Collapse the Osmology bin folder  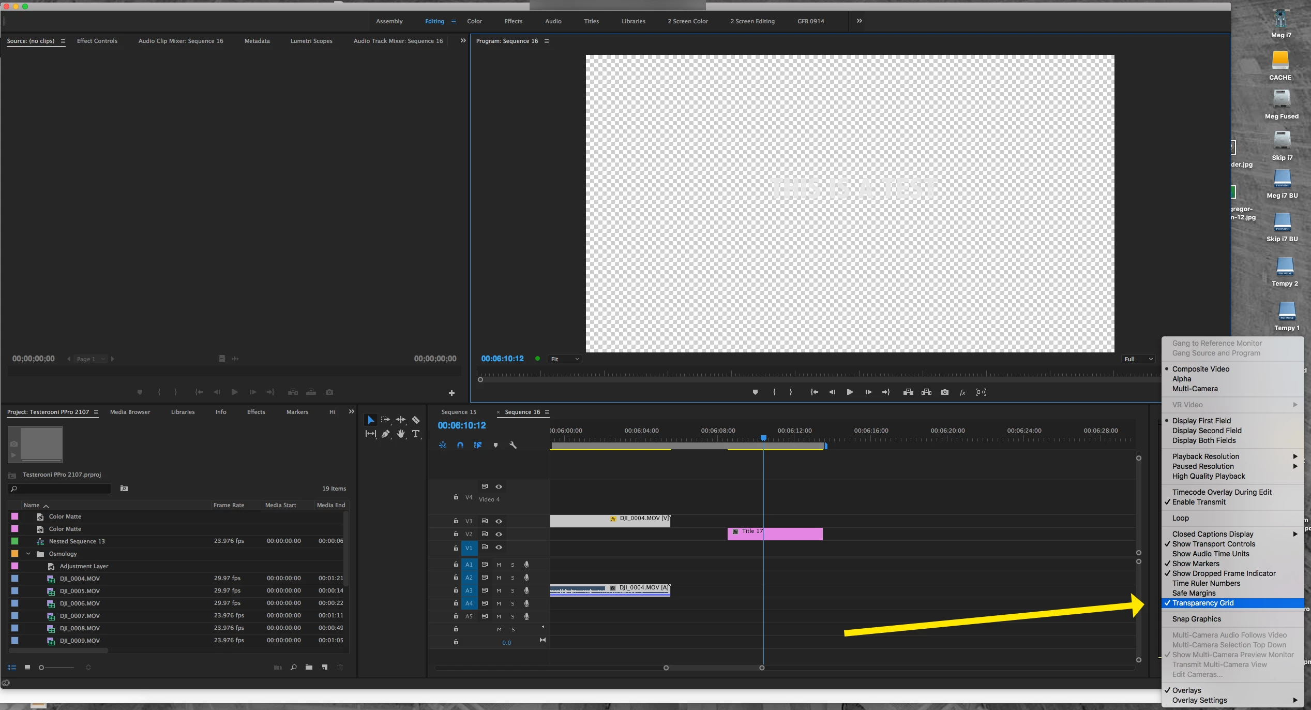pos(28,554)
